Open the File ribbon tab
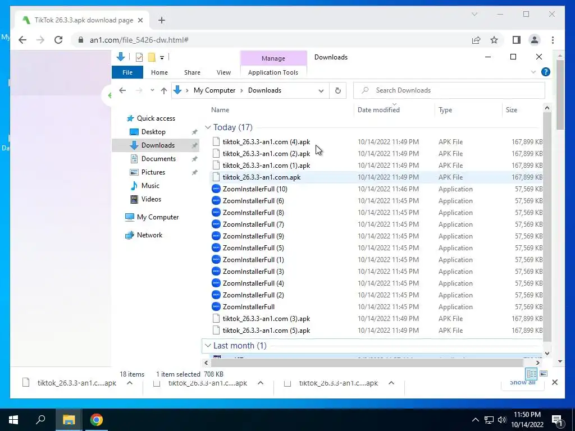 tap(127, 72)
